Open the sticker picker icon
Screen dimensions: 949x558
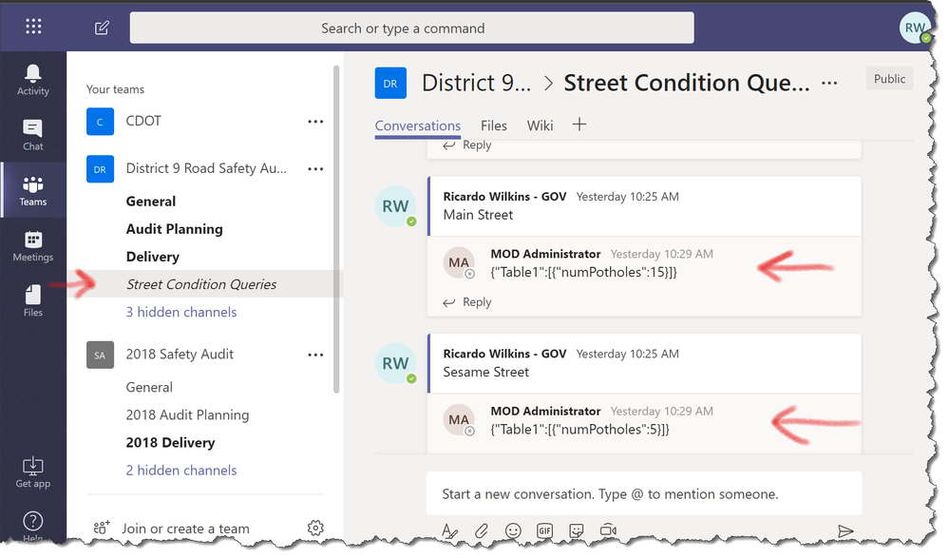[577, 530]
